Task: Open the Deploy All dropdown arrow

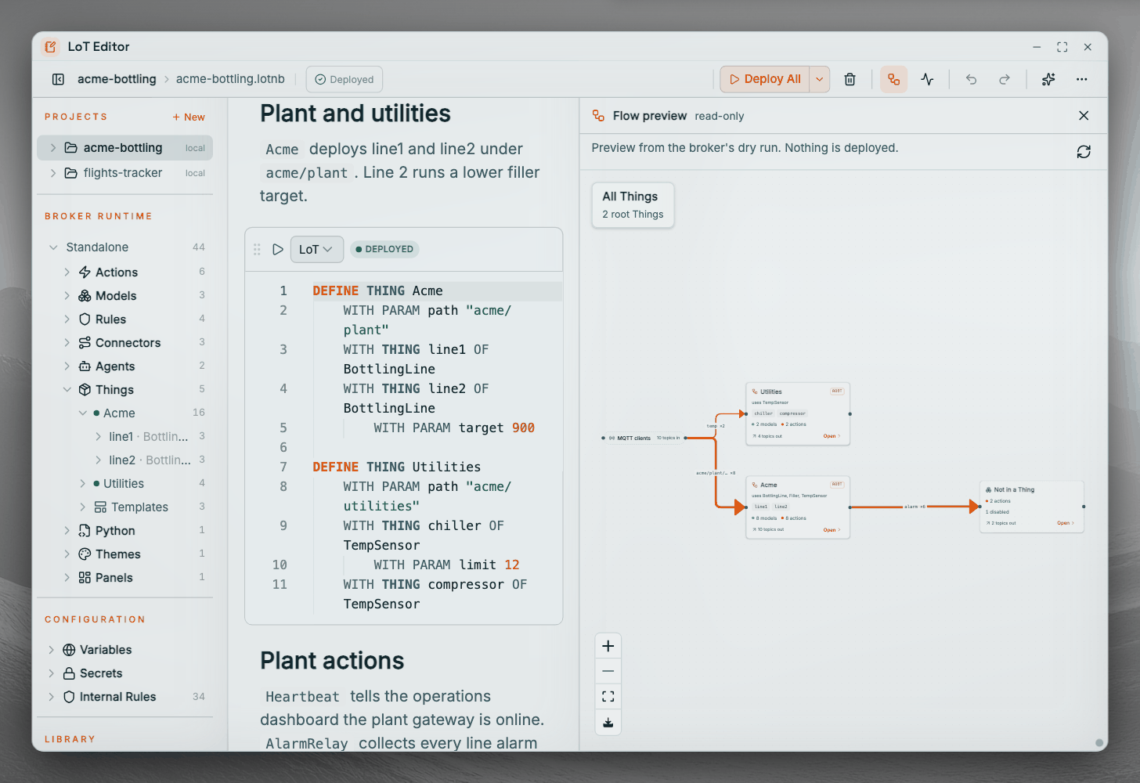Action: click(819, 79)
